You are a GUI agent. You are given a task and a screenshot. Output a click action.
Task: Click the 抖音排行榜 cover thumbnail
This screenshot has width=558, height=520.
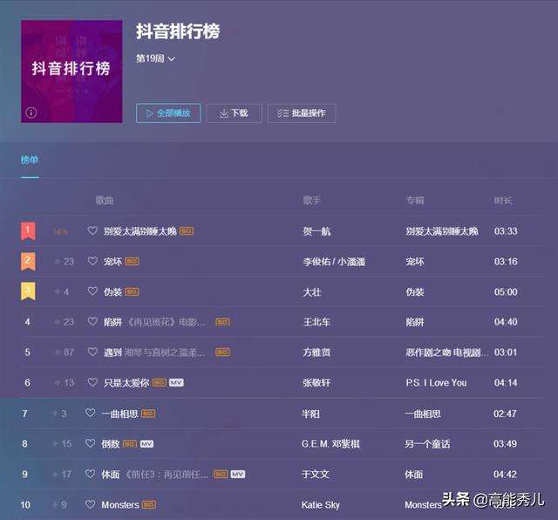pos(71,72)
